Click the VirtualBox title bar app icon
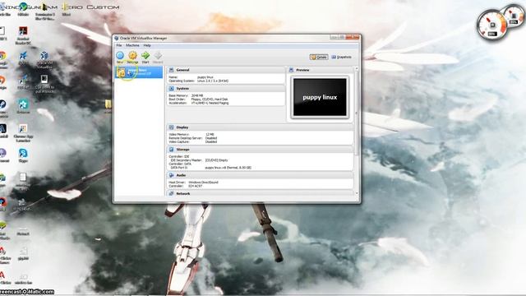Screen dimensions: 526x296 click(x=117, y=38)
